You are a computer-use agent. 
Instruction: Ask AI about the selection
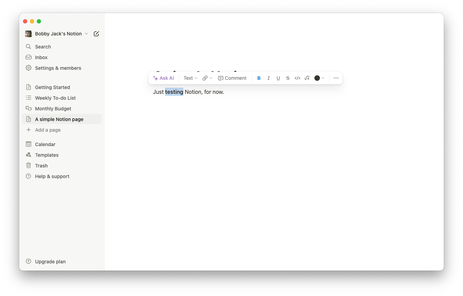pyautogui.click(x=164, y=78)
